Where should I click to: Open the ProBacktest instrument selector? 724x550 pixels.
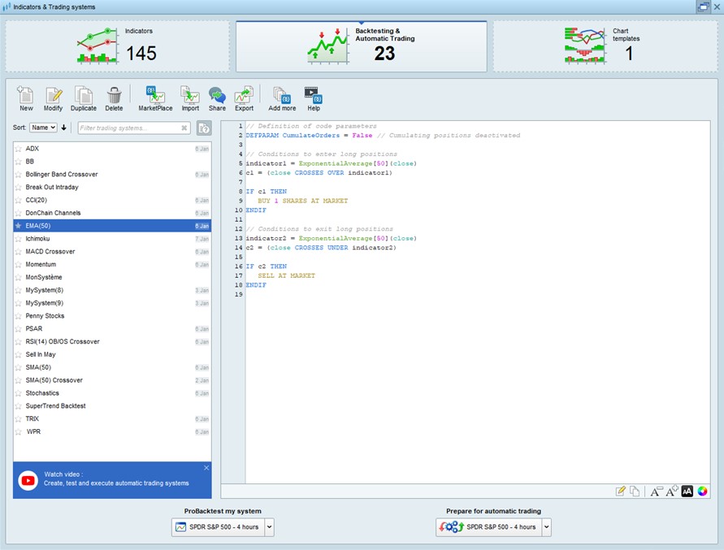[x=269, y=526]
